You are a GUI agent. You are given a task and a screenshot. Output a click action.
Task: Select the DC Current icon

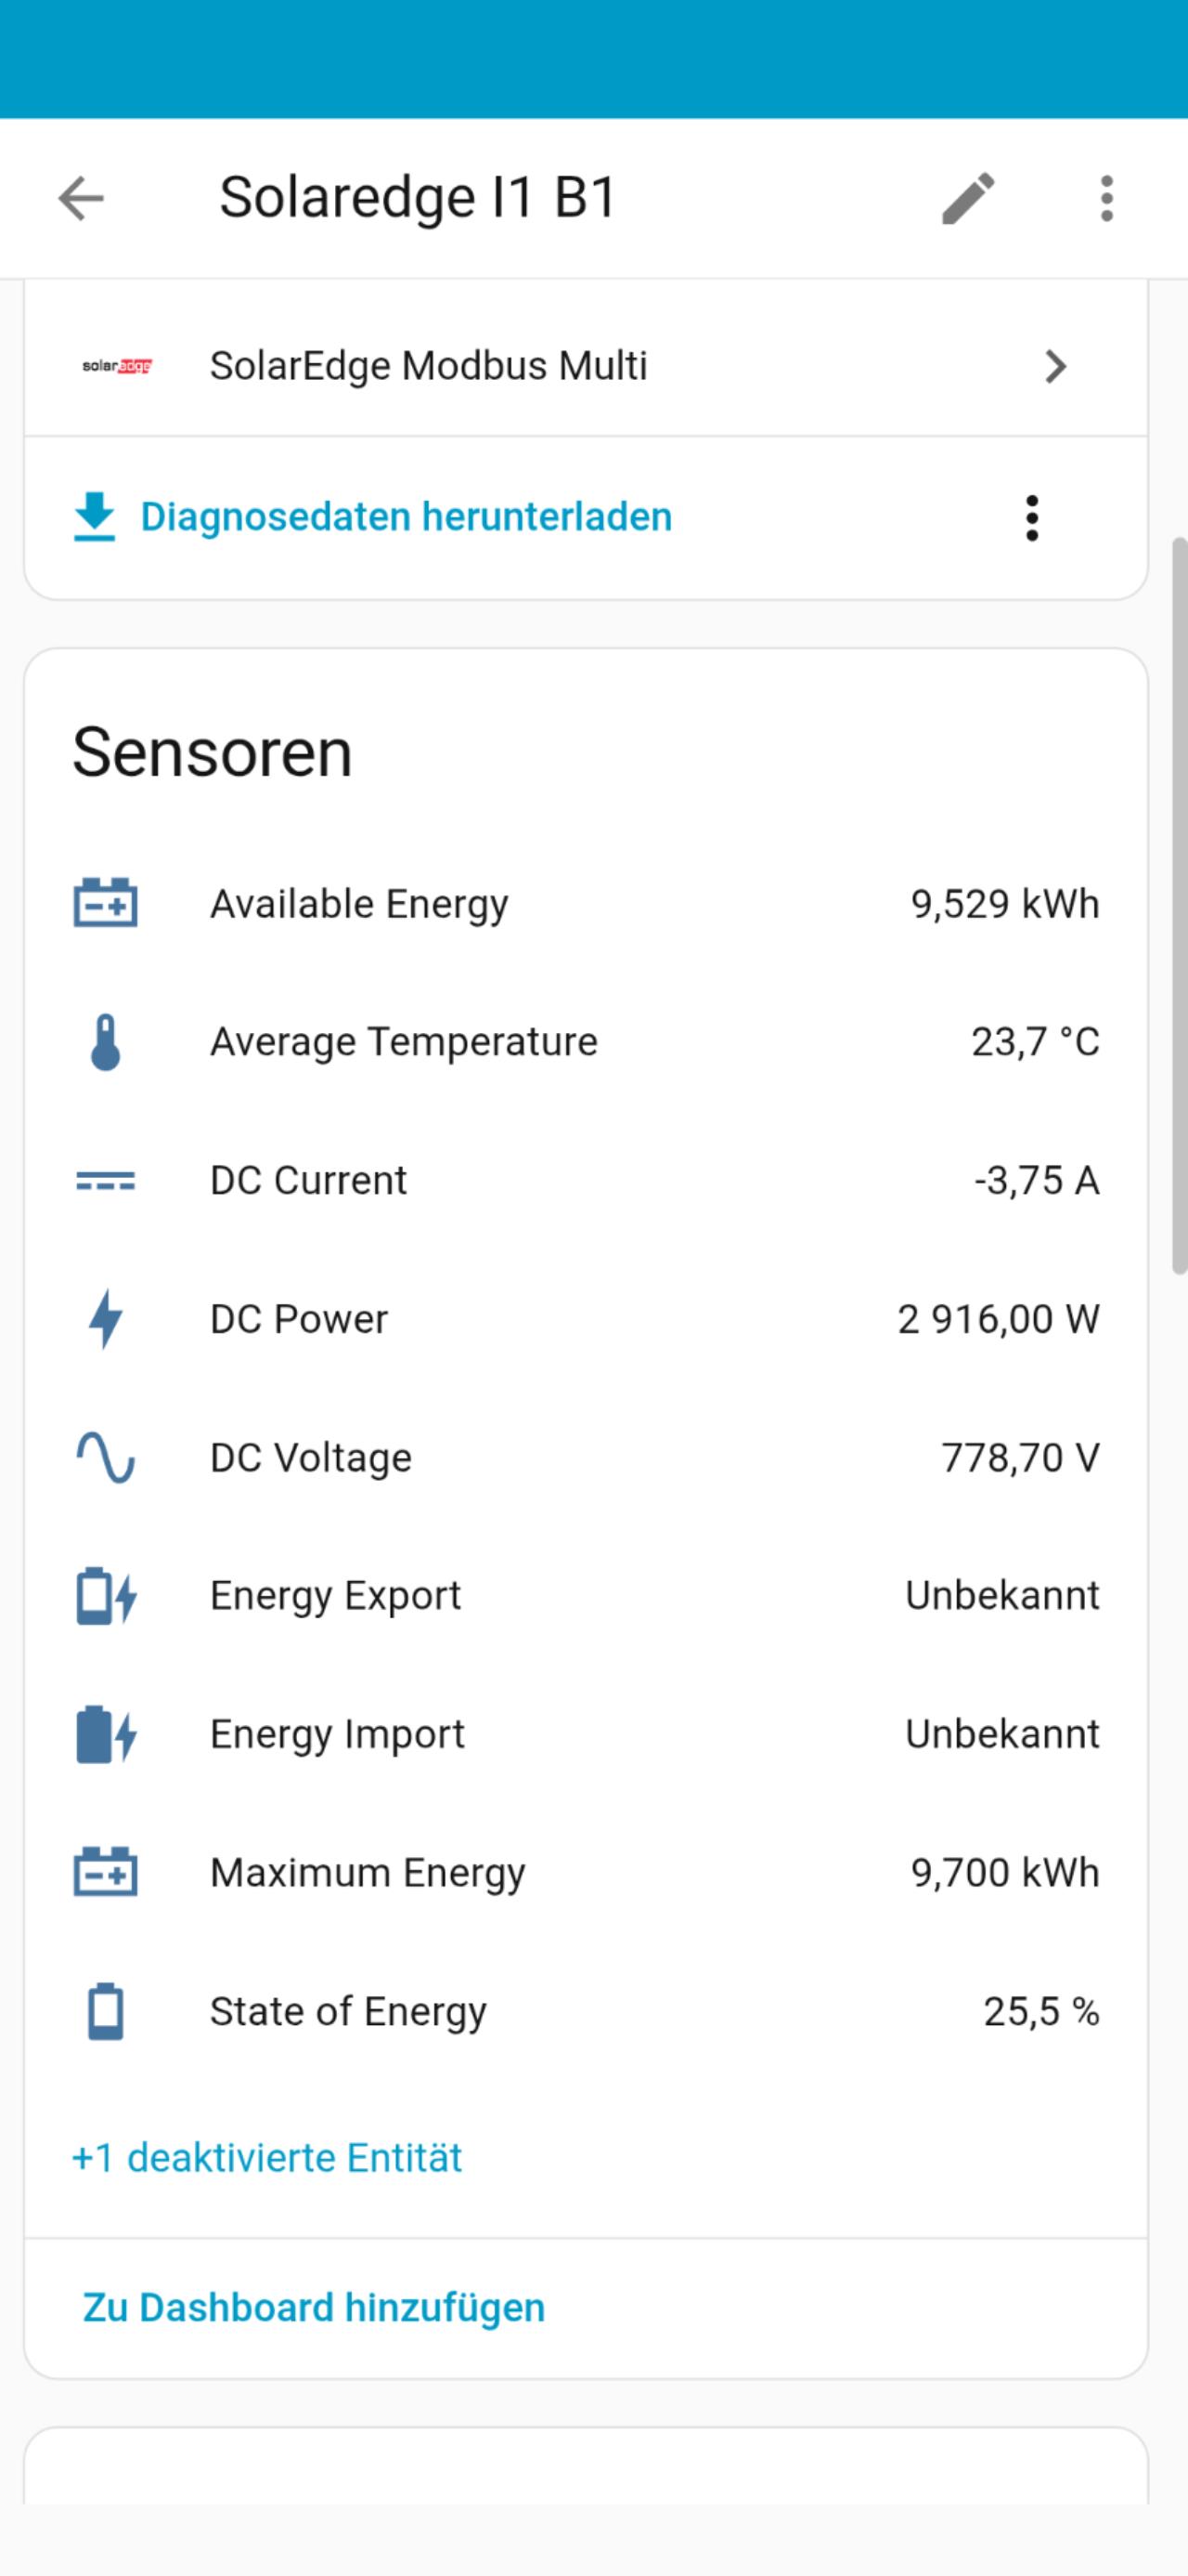coord(105,1181)
